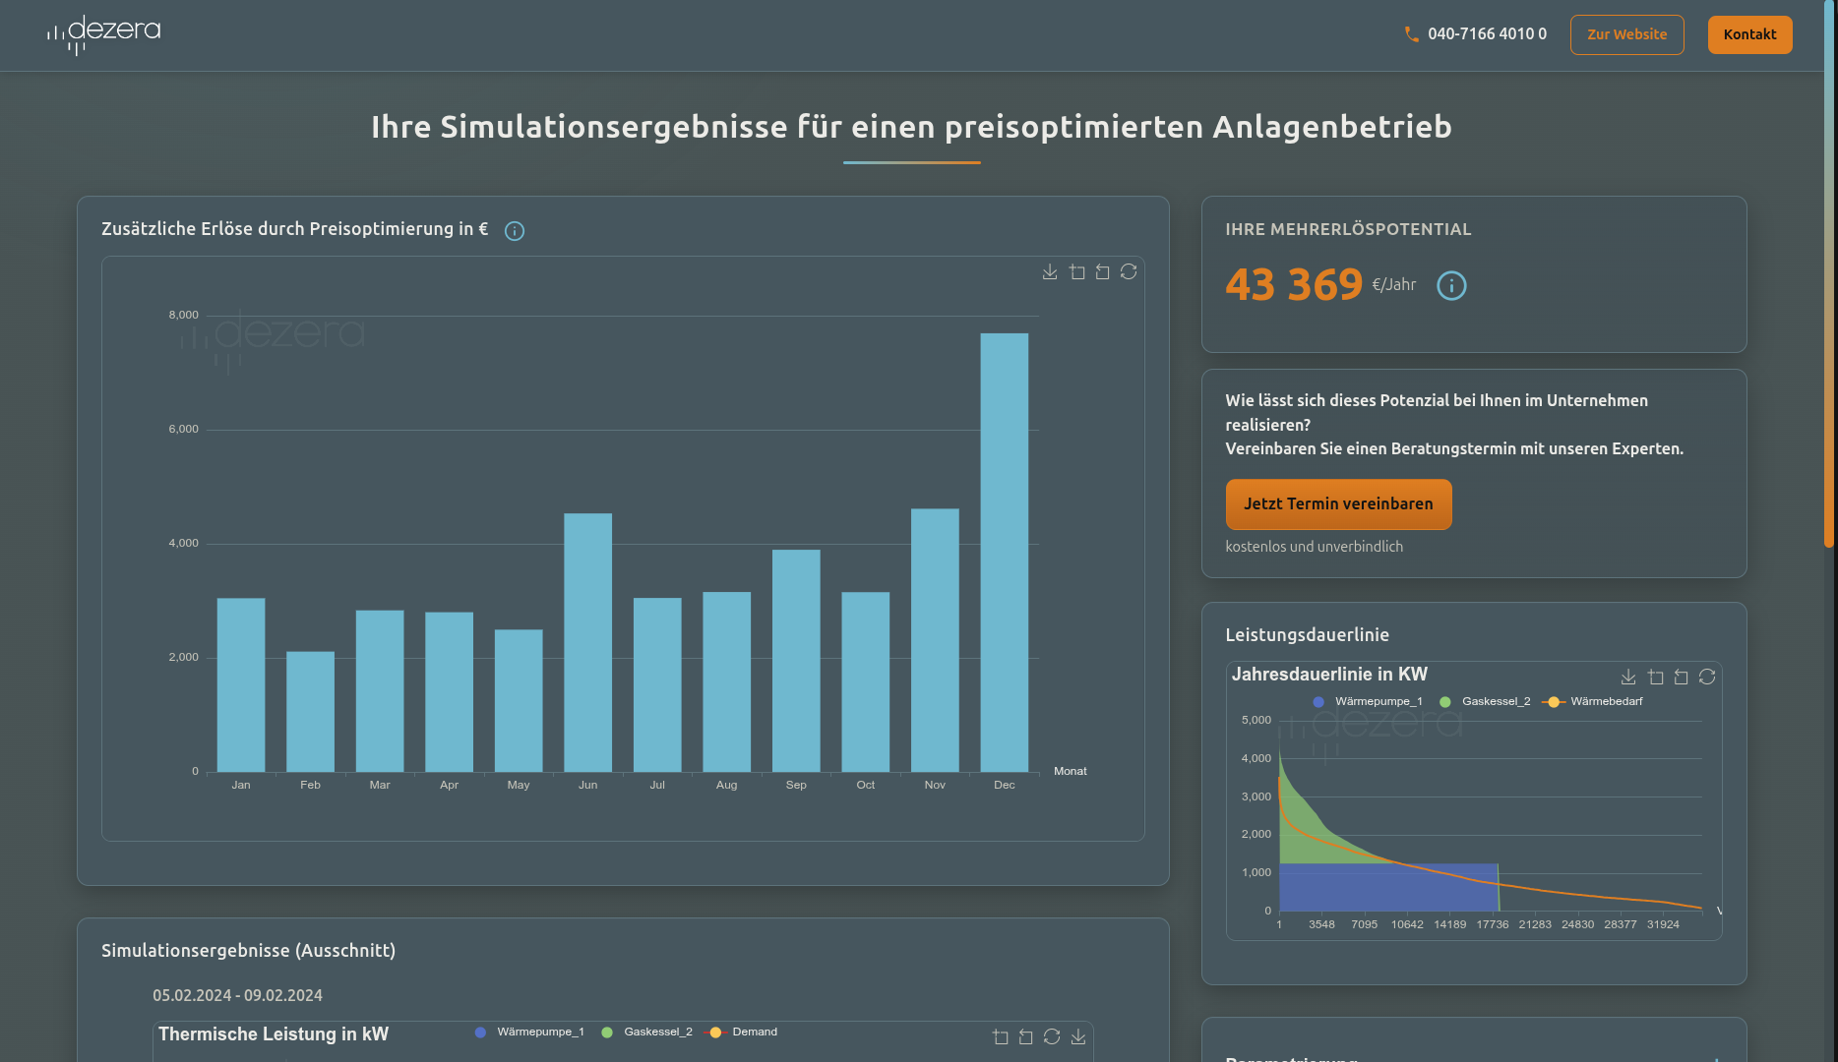Save the Jahresdauerlinie chart as image

coord(1628,678)
